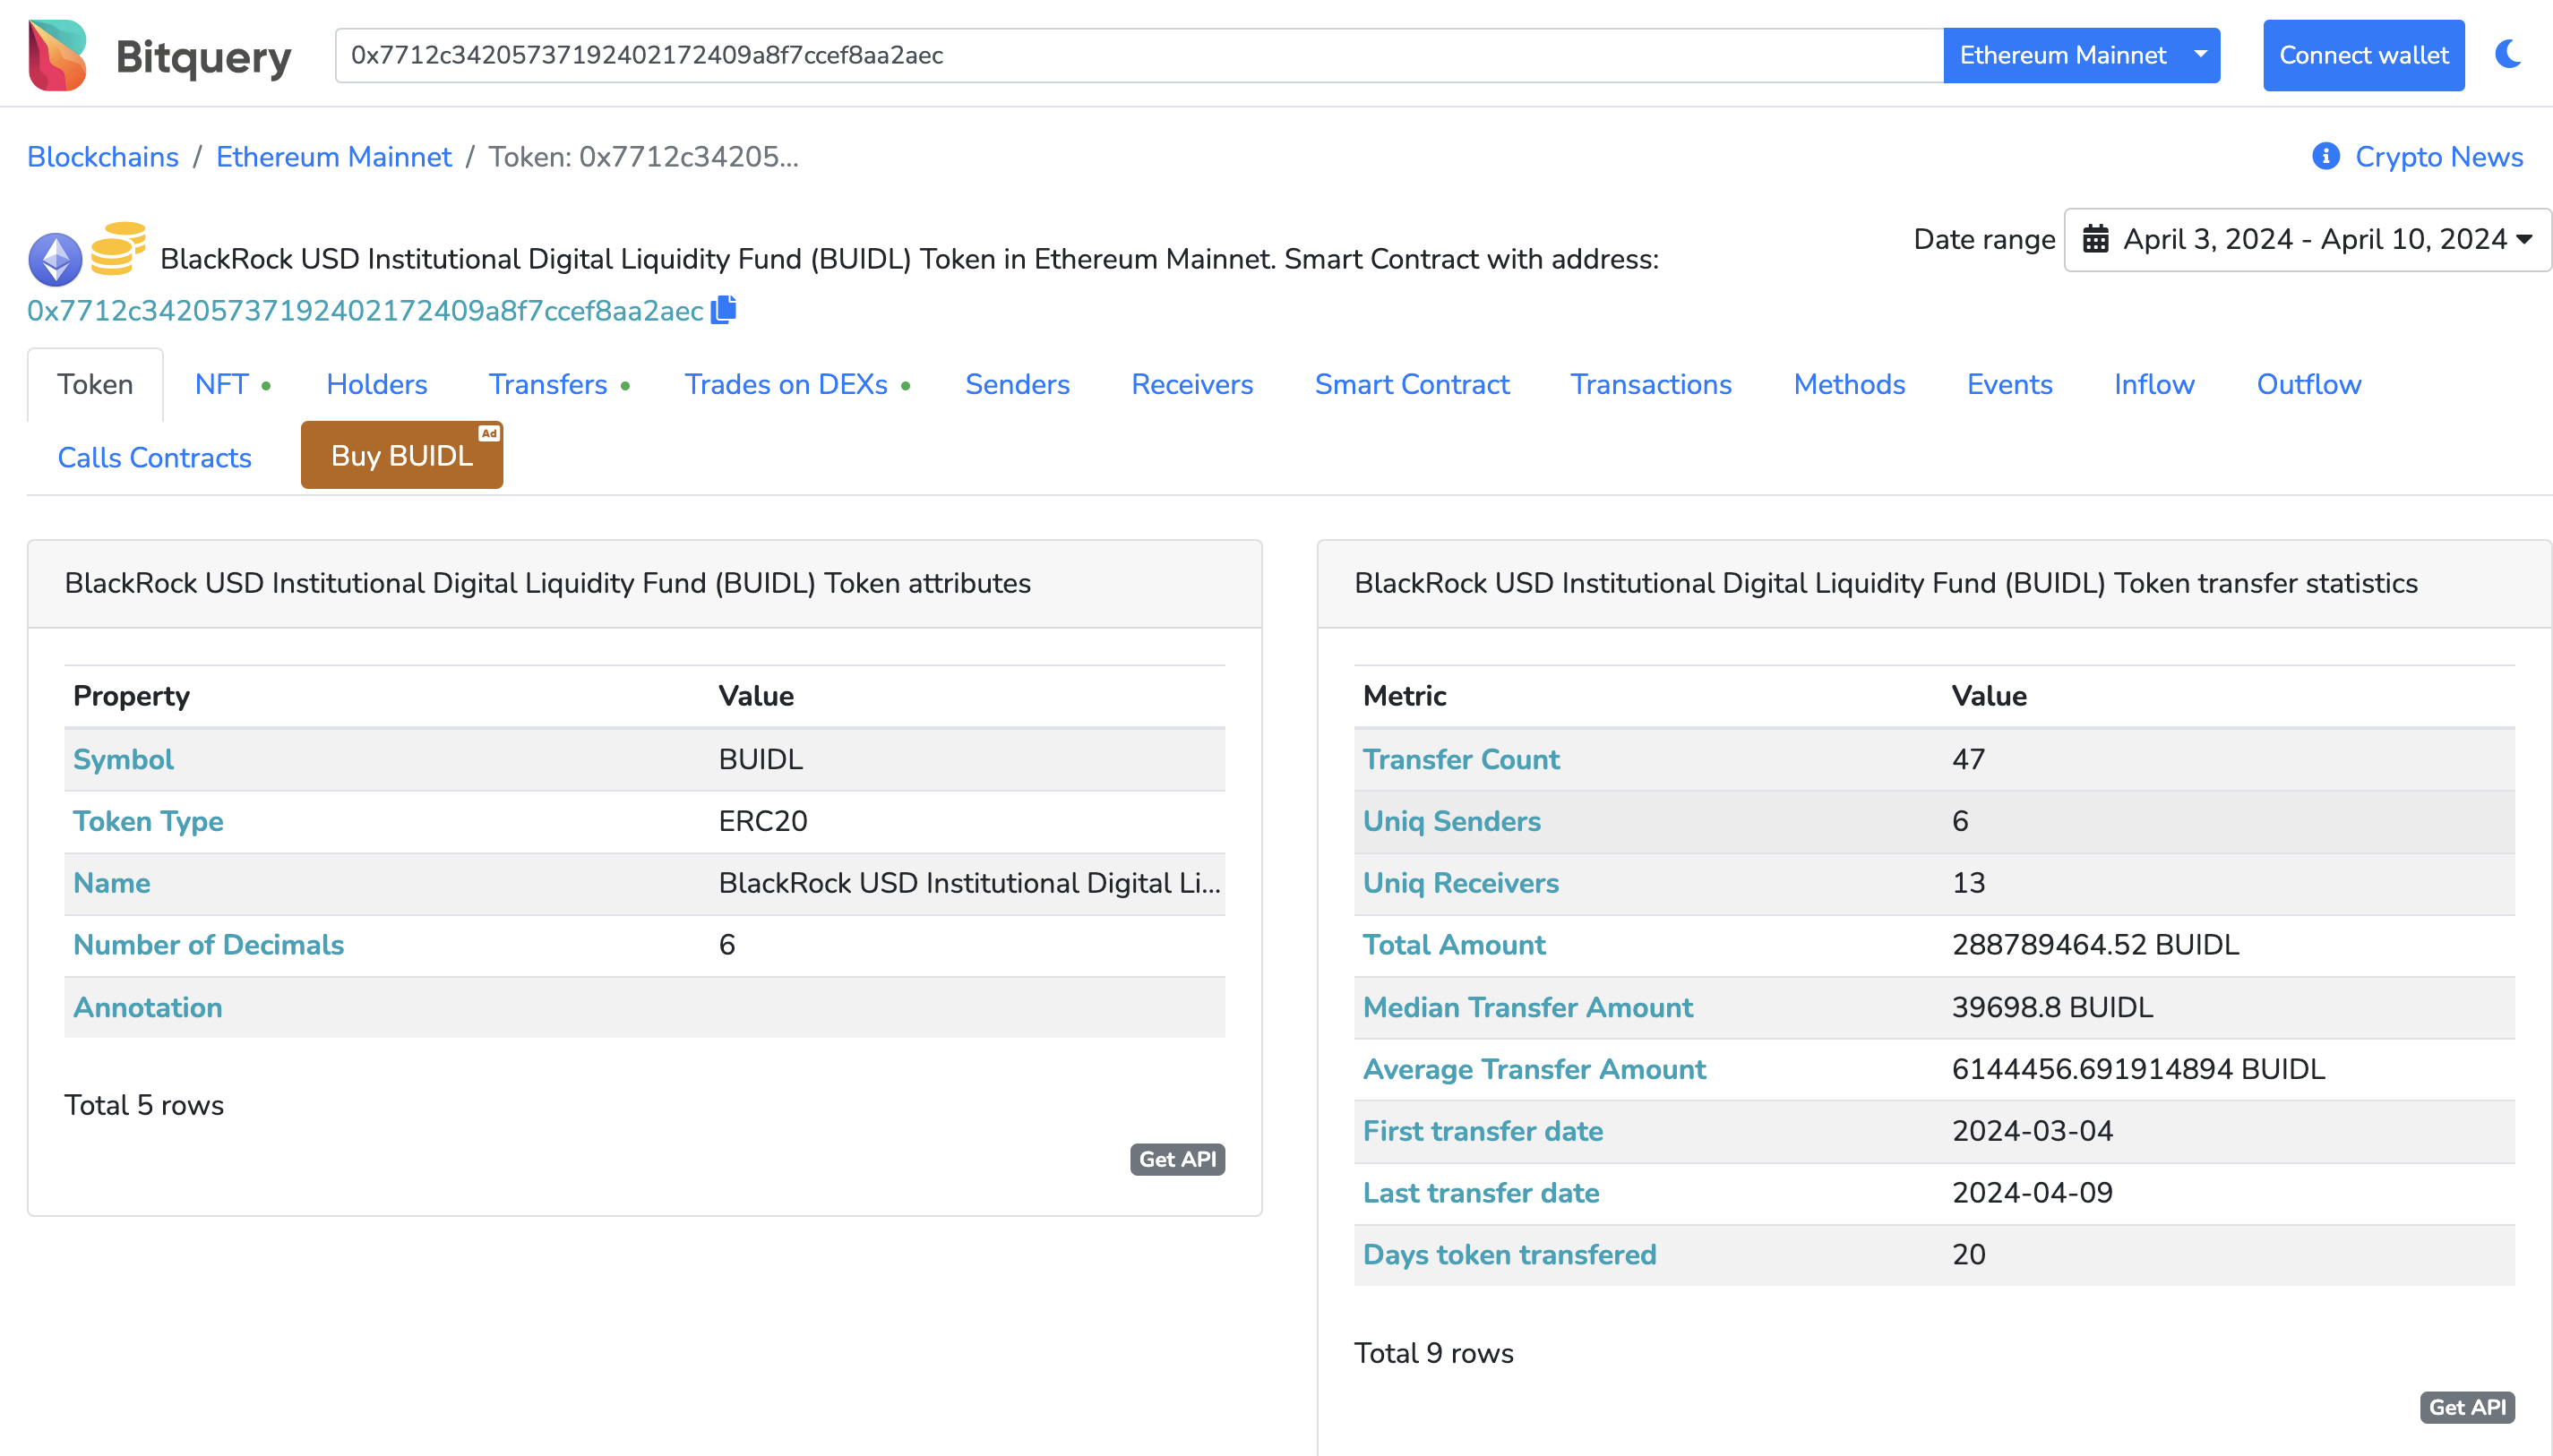
Task: Select the value 6144456.691914894 BUIDL
Action: (x=2138, y=1070)
